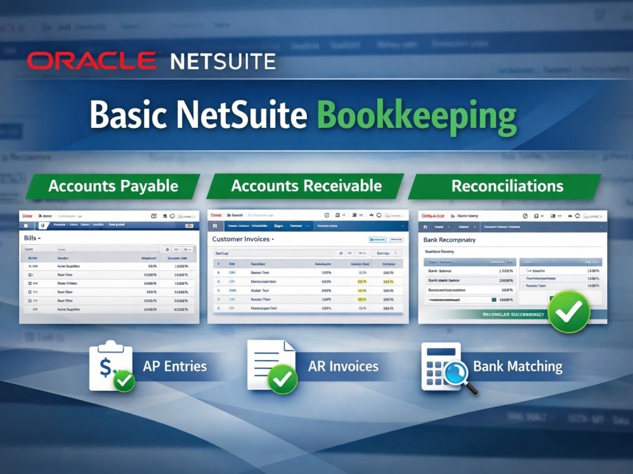Image resolution: width=633 pixels, height=474 pixels.
Task: Click the star icon atop Bank reconciliation panel
Action: 570,216
